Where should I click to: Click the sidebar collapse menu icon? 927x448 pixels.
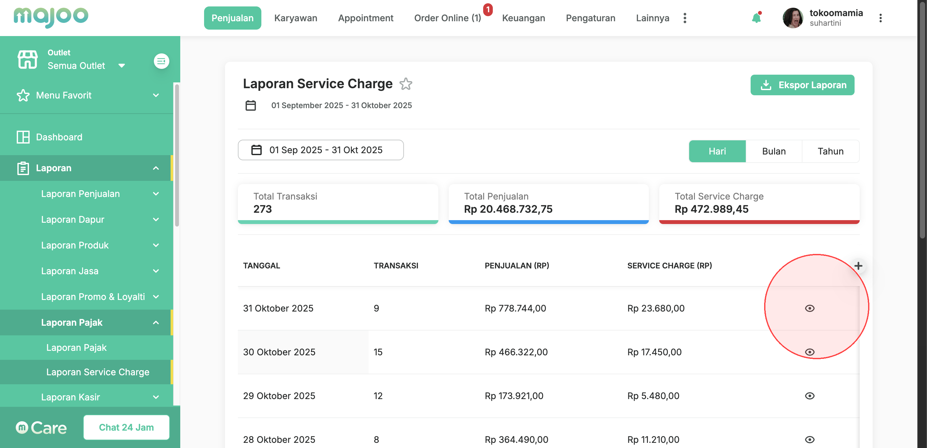(161, 61)
